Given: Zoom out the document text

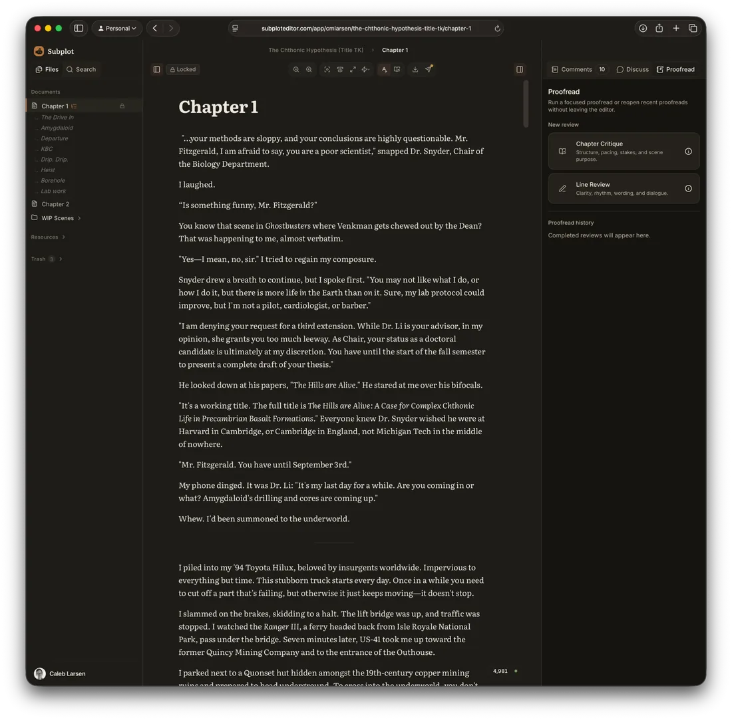Looking at the screenshot, I should tap(296, 70).
